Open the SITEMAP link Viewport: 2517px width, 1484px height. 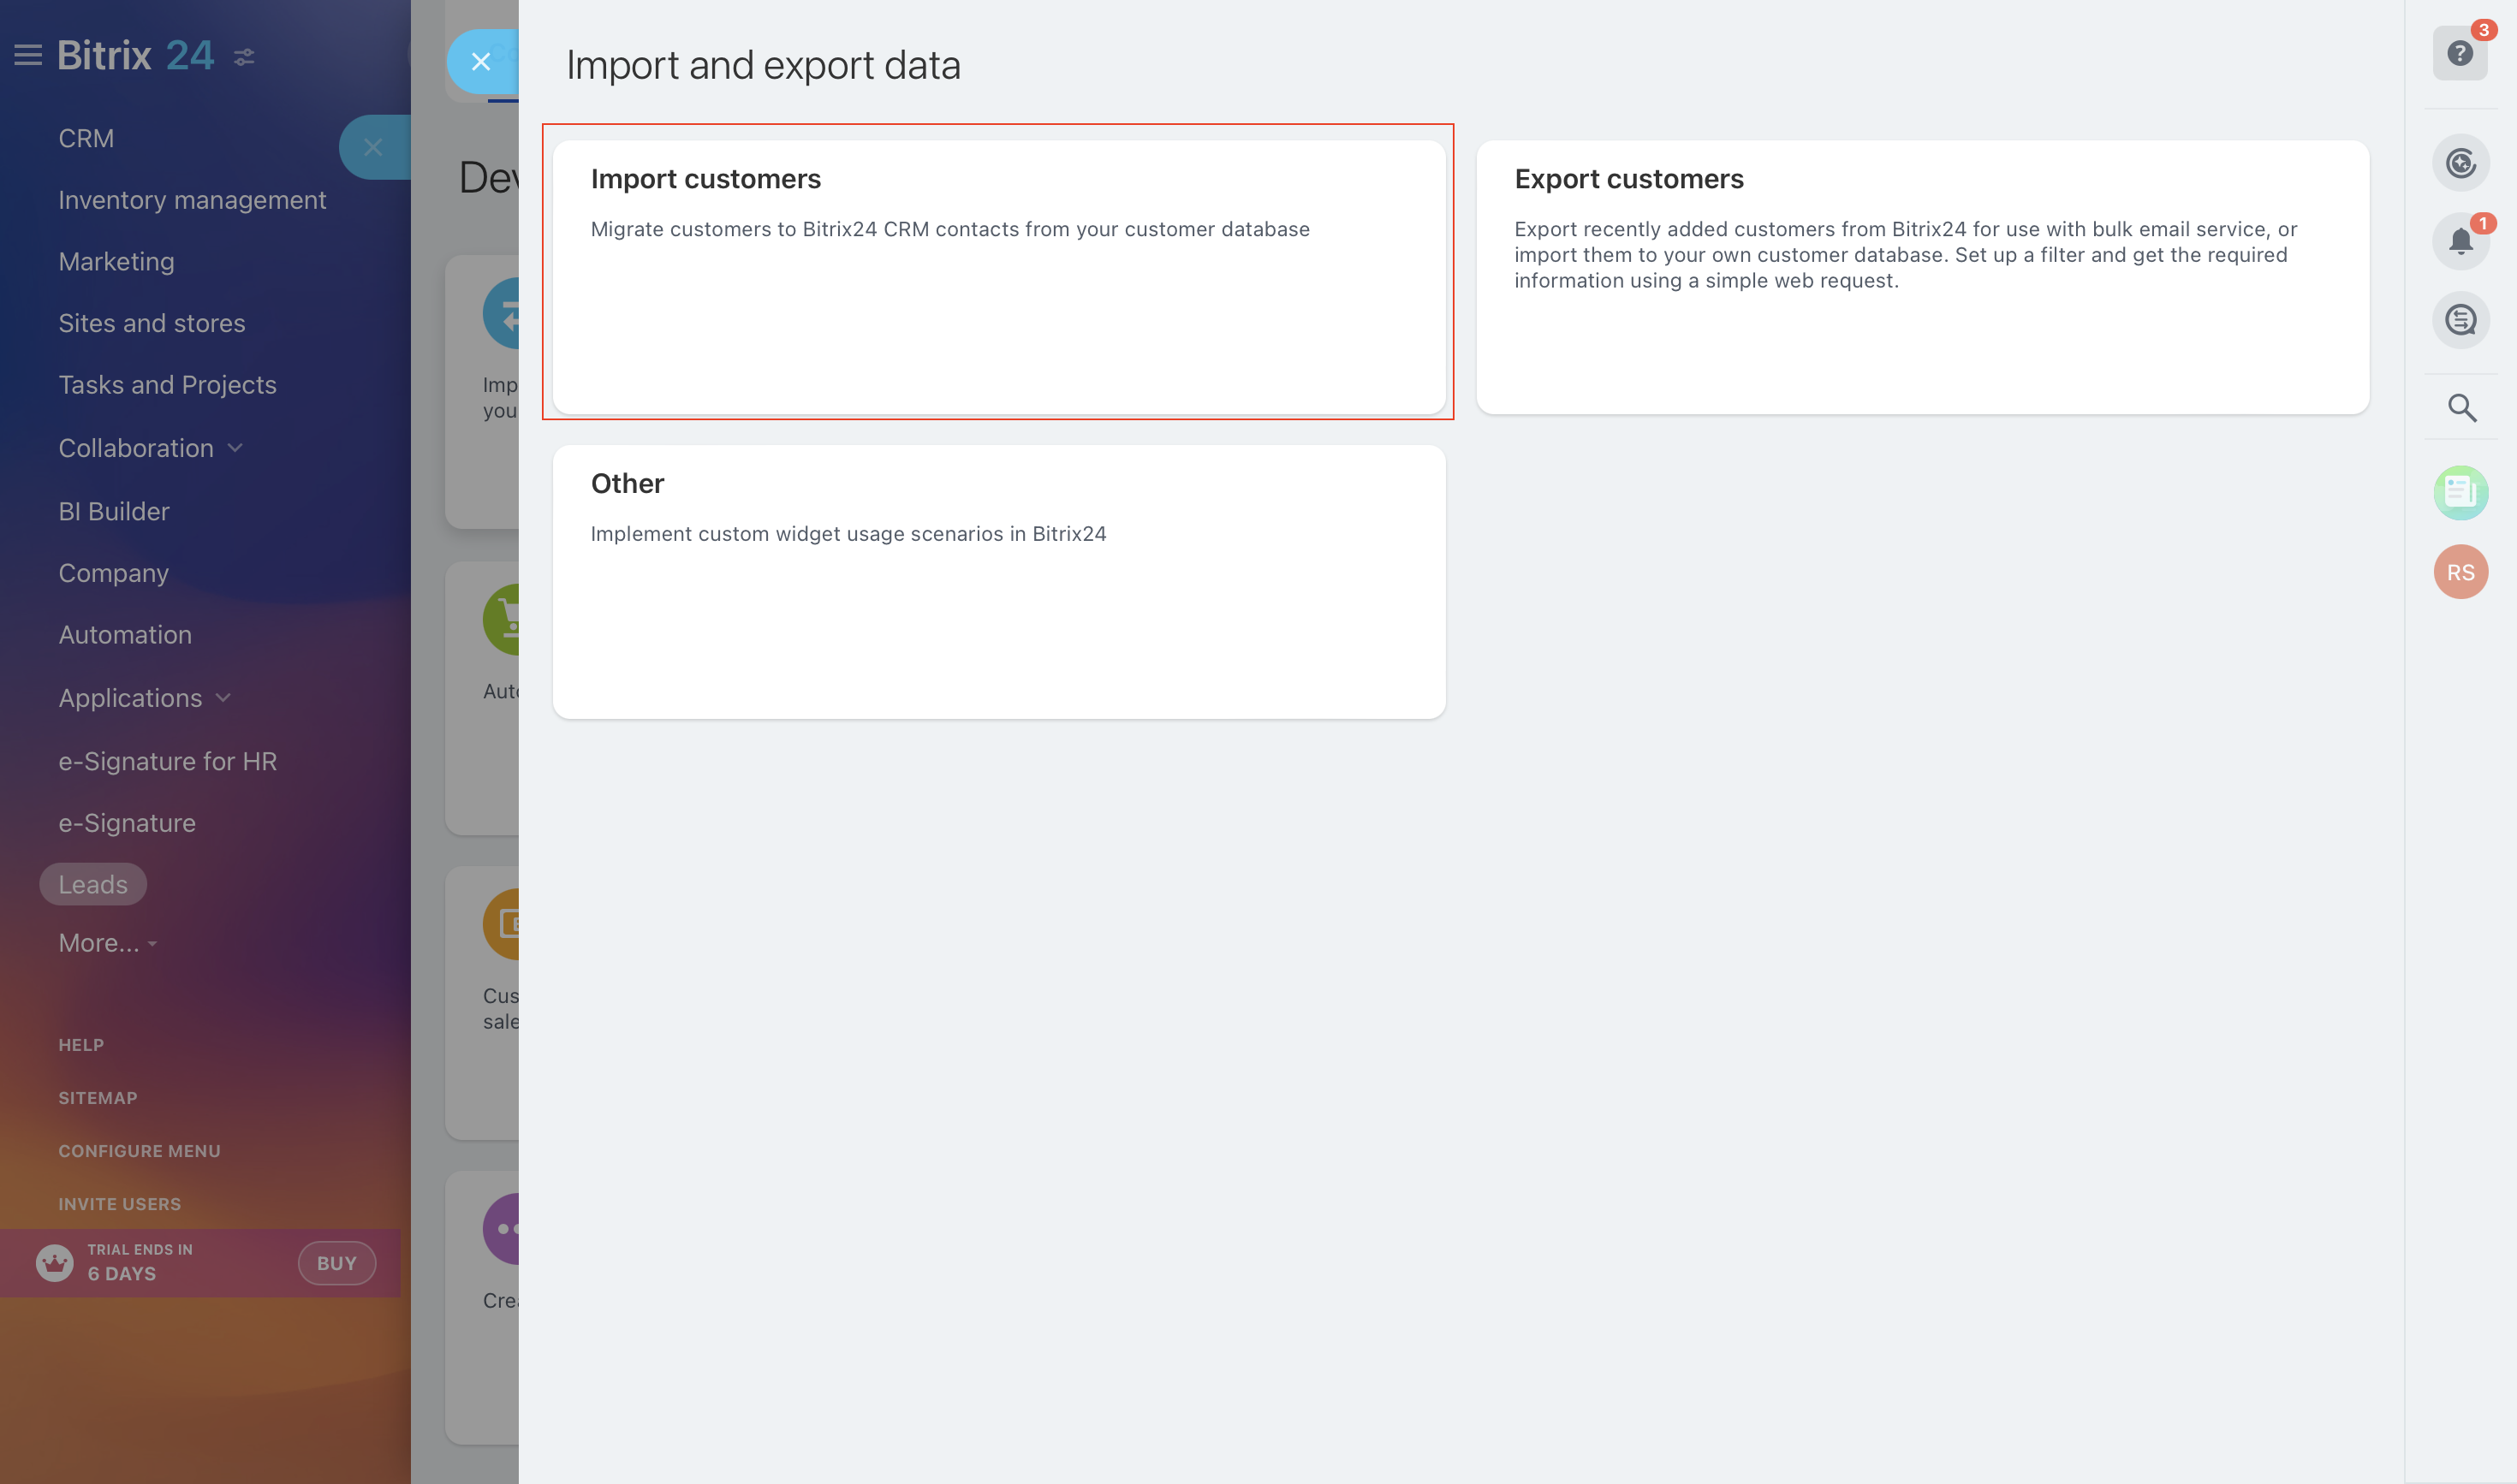98,1098
